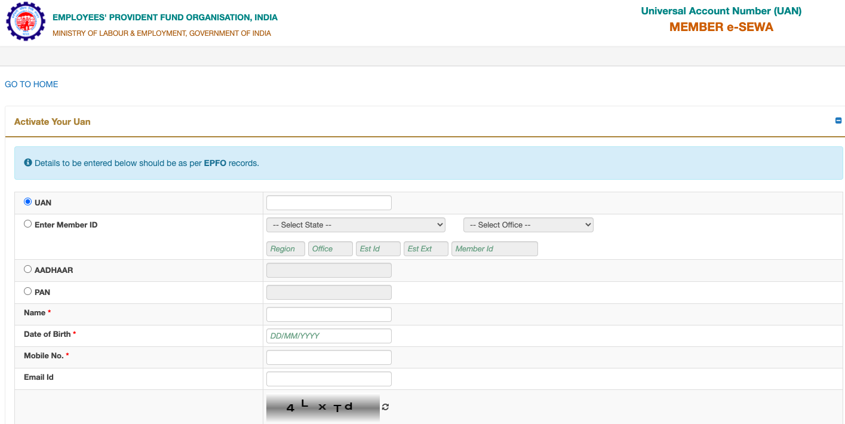
Task: Collapse the Activate Your Uan panel
Action: point(838,121)
